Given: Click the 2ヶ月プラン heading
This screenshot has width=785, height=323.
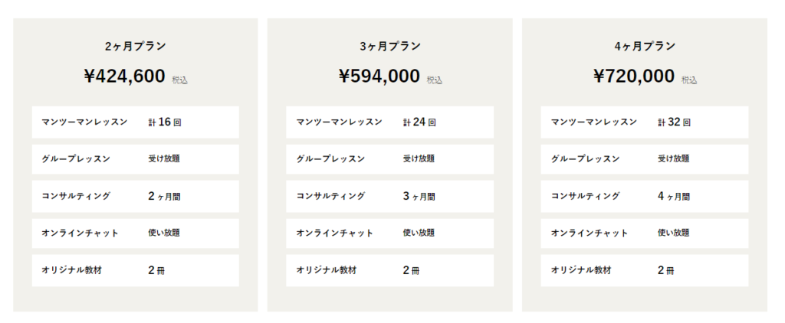Looking at the screenshot, I should pyautogui.click(x=136, y=46).
